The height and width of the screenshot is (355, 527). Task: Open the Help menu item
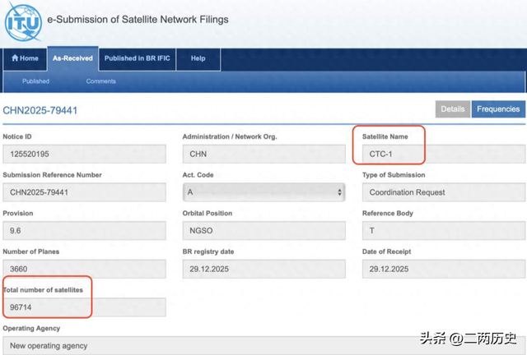pos(198,58)
